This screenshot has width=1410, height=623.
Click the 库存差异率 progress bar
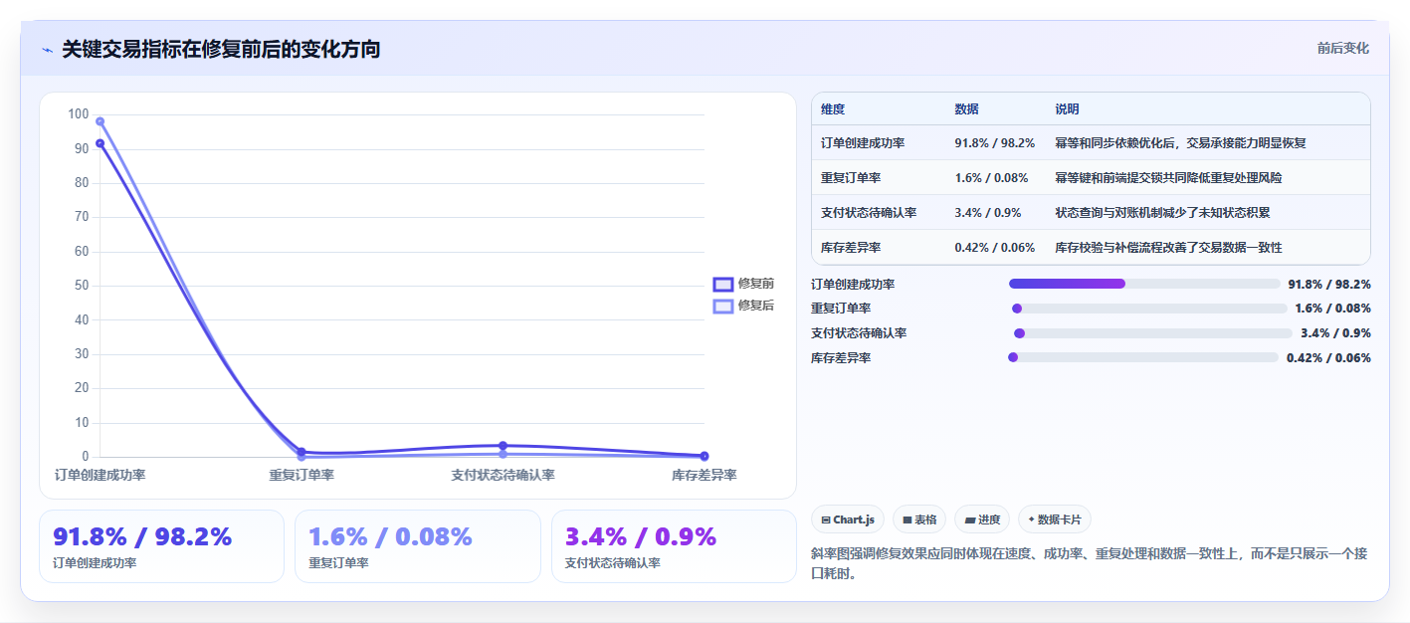[x=1143, y=357]
